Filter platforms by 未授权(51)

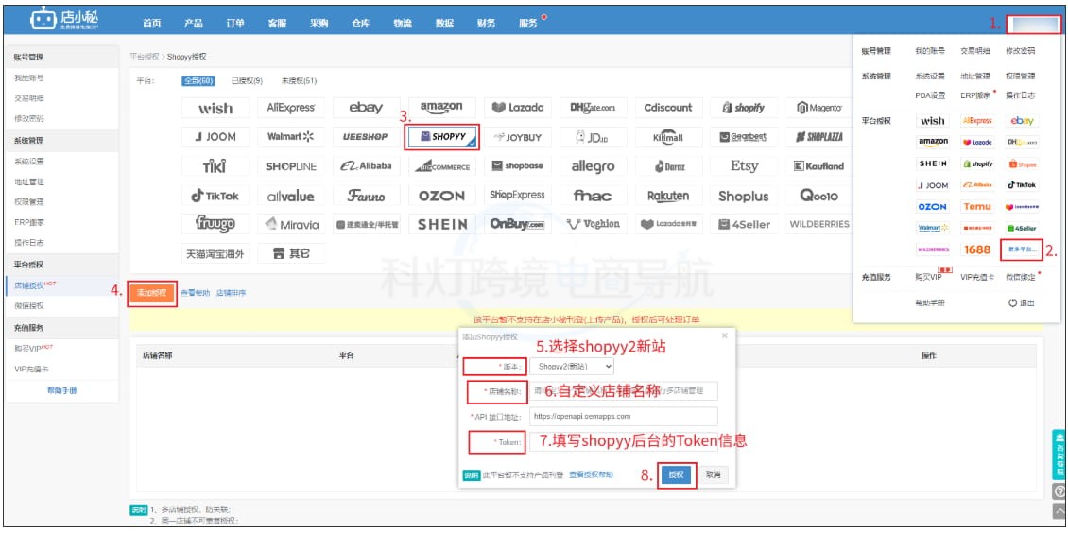point(299,81)
